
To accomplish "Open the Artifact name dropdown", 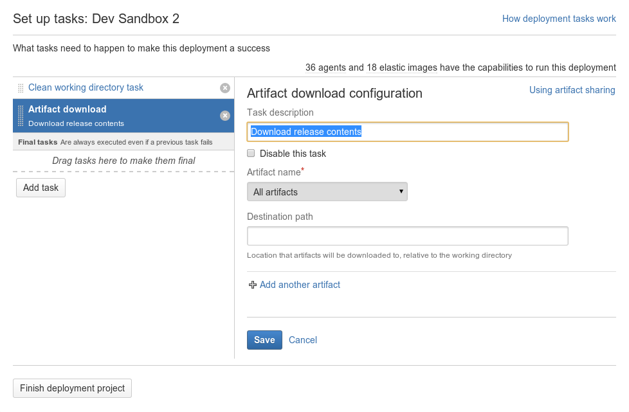I will [327, 192].
